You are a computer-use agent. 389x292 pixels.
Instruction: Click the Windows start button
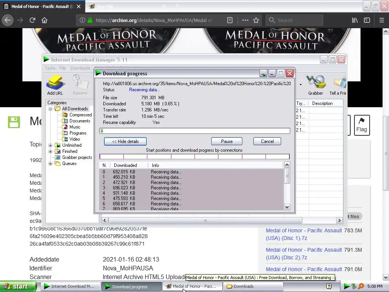18,286
